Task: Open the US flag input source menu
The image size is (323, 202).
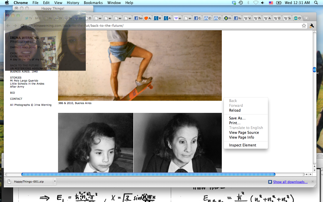Action: pos(271,3)
